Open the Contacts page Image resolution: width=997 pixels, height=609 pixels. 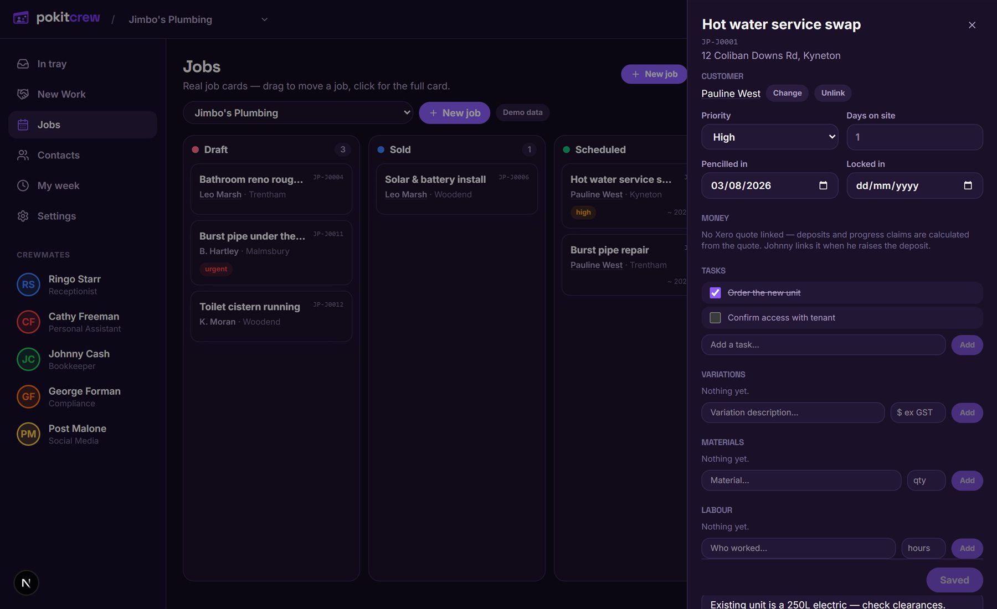[x=83, y=155]
